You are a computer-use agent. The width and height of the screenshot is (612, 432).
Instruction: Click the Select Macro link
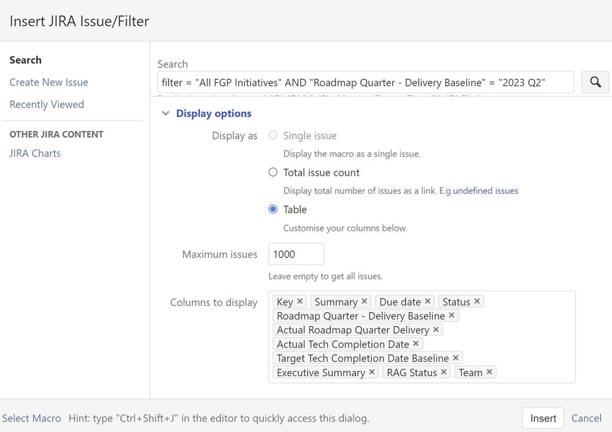click(32, 419)
